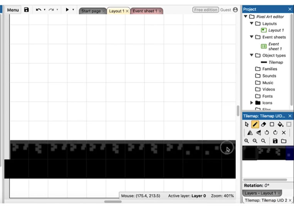Screen dimensions: 294x208
Task: Select Layout 1 in the project tree
Action: tap(276, 30)
